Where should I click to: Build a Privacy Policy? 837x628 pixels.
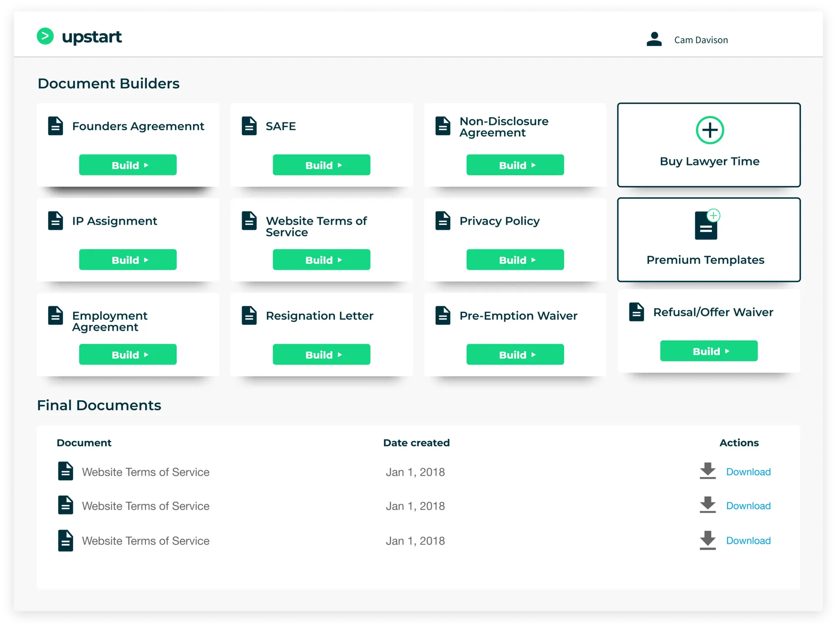click(515, 260)
